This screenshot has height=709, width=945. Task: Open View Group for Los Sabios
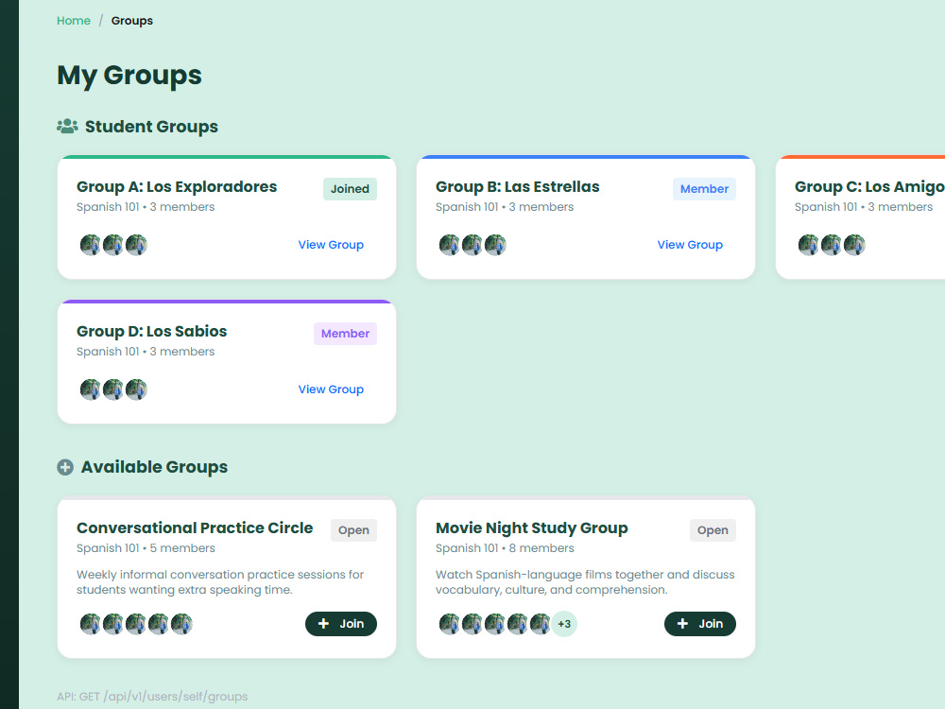[331, 389]
